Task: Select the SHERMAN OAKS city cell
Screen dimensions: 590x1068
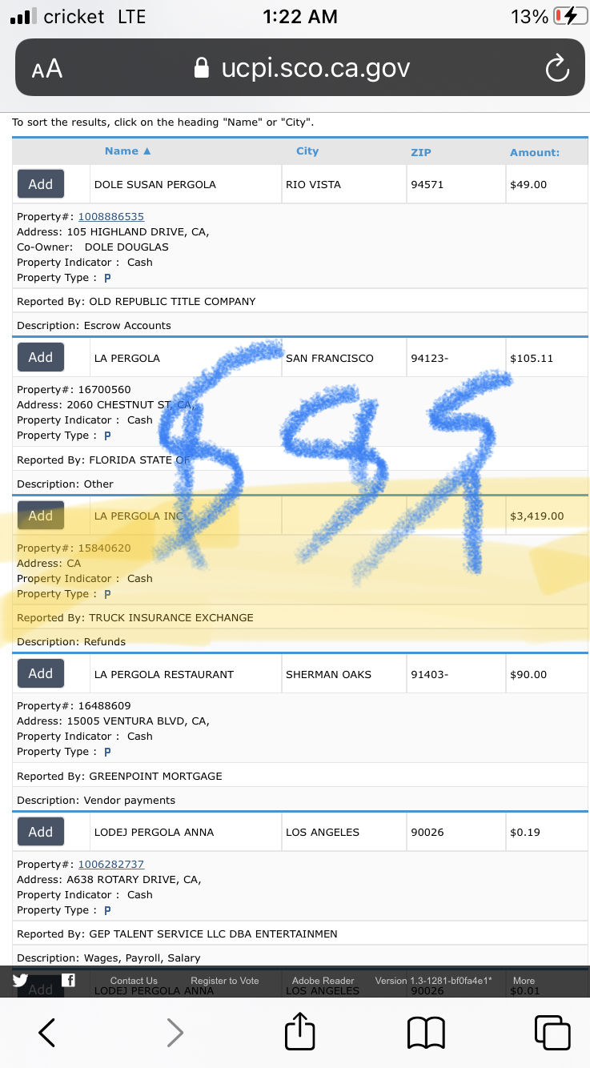Action: (343, 674)
